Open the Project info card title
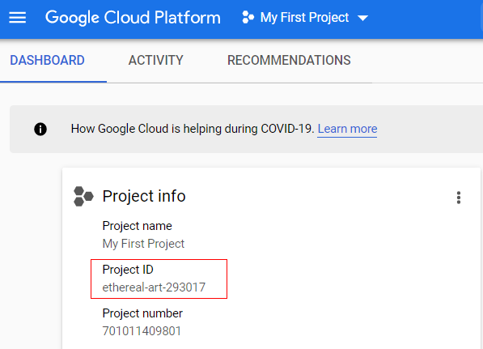This screenshot has width=483, height=349. click(x=144, y=196)
